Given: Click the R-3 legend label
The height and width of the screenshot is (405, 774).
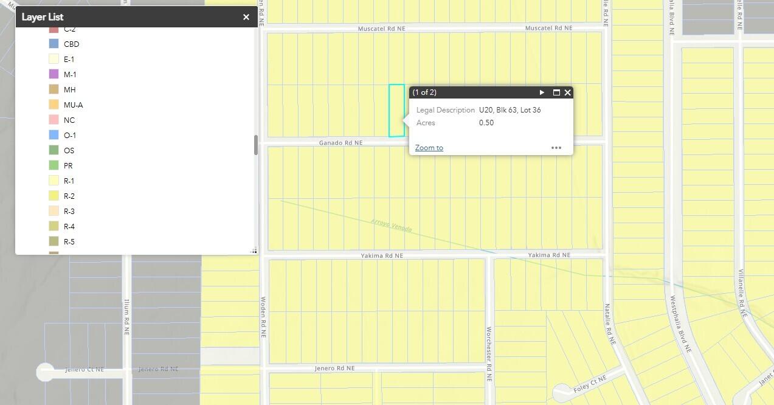Looking at the screenshot, I should [69, 211].
